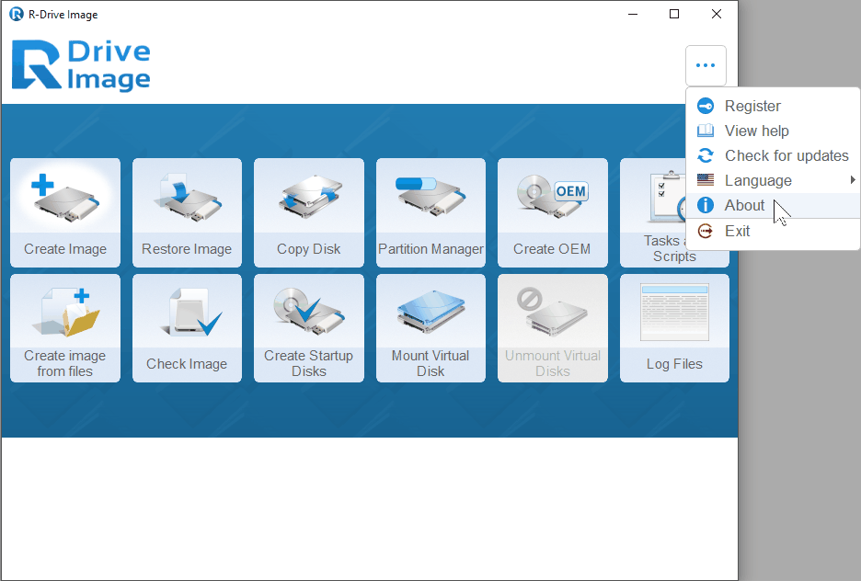Open the Log Files tile
This screenshot has width=861, height=581.
coord(674,328)
